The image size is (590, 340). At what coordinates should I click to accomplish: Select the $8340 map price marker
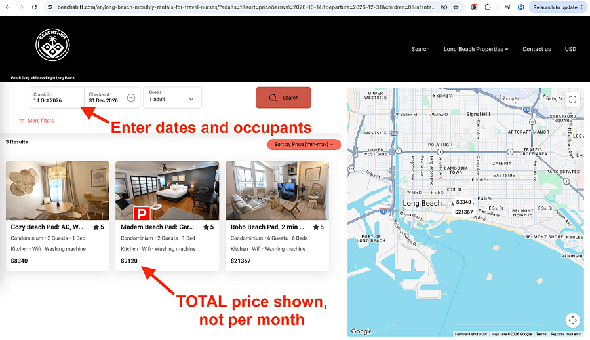(463, 202)
